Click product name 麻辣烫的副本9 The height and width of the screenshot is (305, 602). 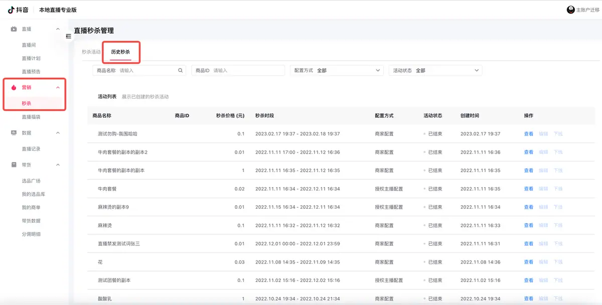[113, 207]
